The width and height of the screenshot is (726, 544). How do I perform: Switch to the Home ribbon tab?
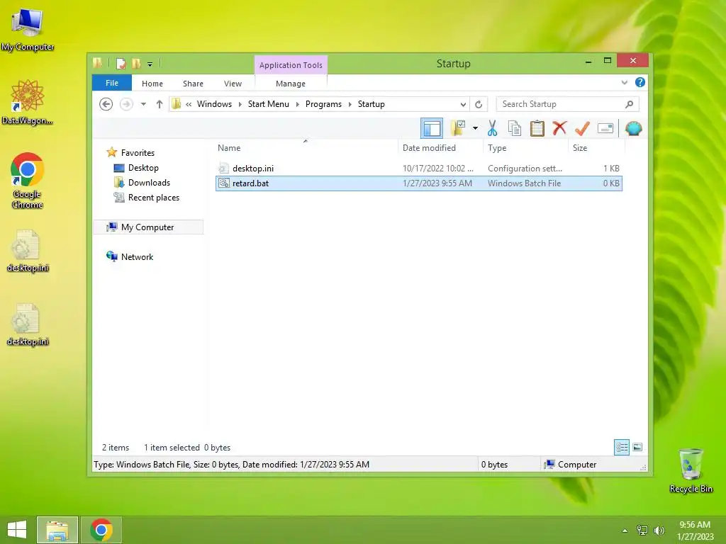coord(152,84)
